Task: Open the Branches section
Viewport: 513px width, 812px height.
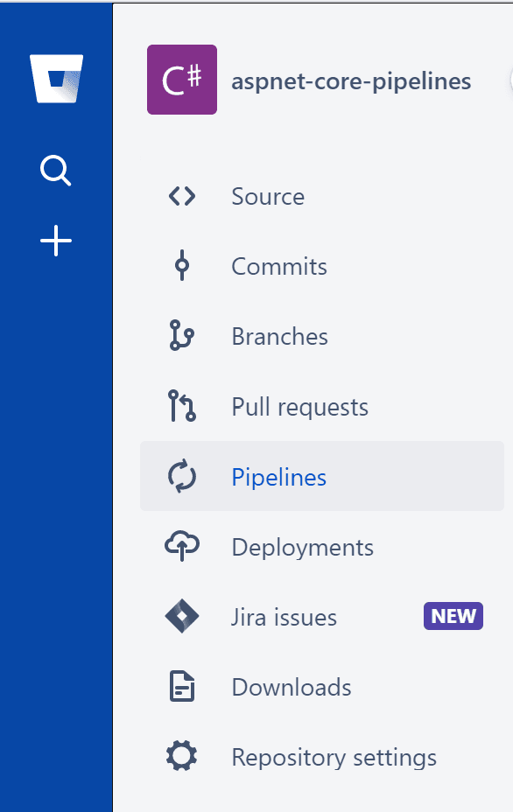Action: (x=280, y=336)
